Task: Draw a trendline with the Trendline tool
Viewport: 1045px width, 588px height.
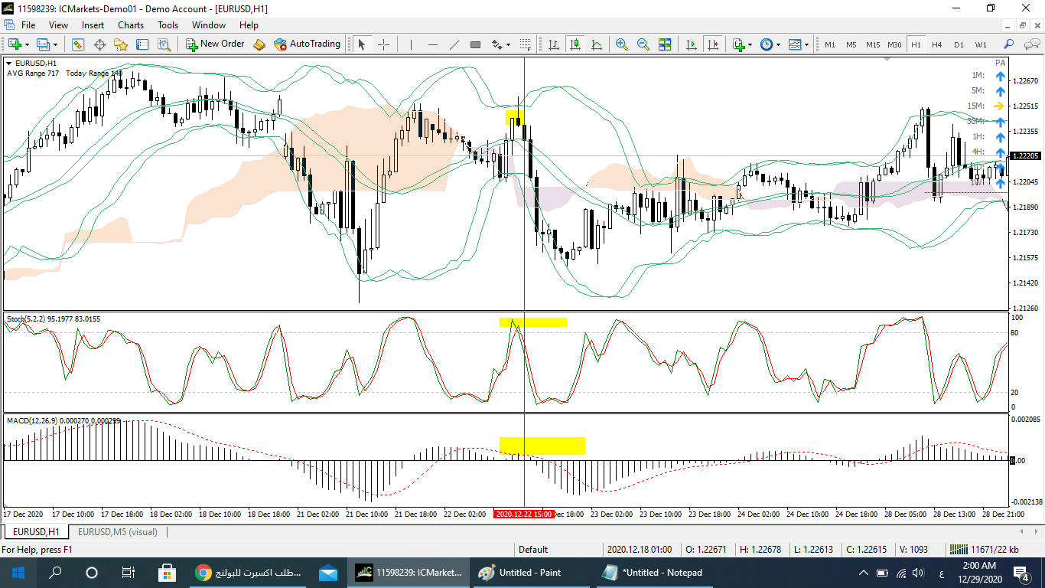Action: click(454, 44)
